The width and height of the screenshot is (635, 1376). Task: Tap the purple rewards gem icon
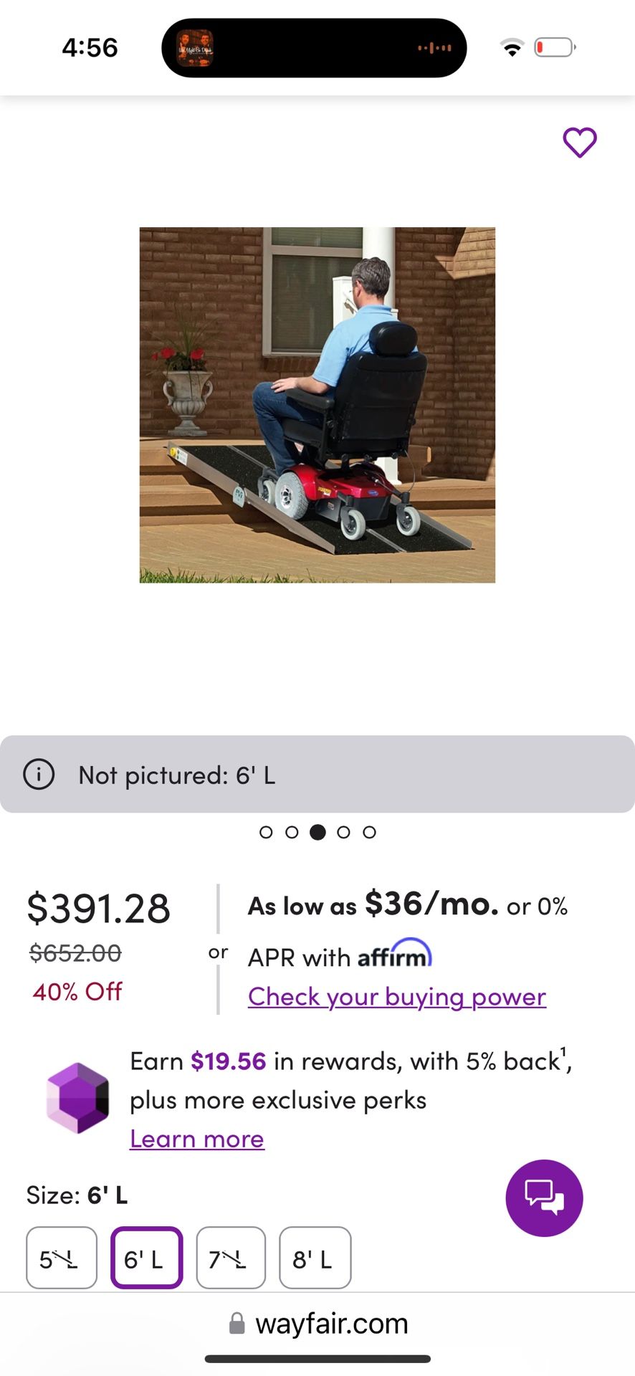coord(77,1098)
